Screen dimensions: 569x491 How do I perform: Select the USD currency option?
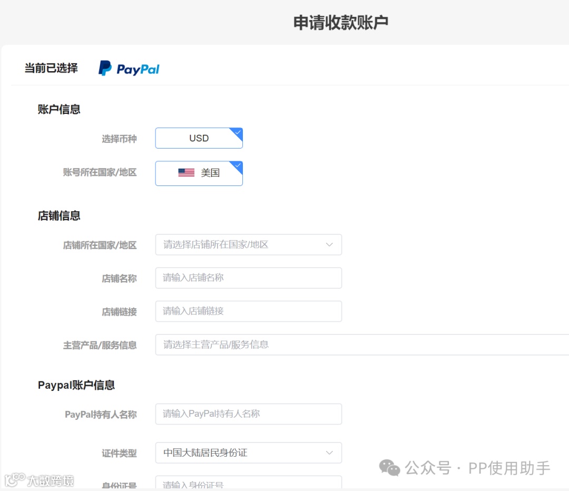(199, 138)
